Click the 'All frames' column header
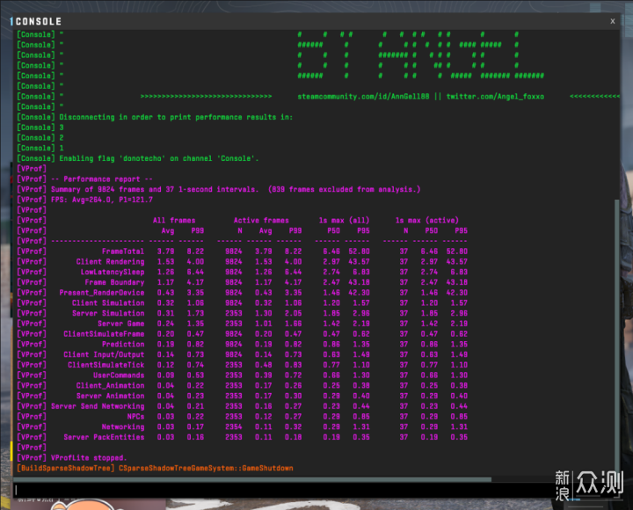633x510 pixels. point(174,221)
